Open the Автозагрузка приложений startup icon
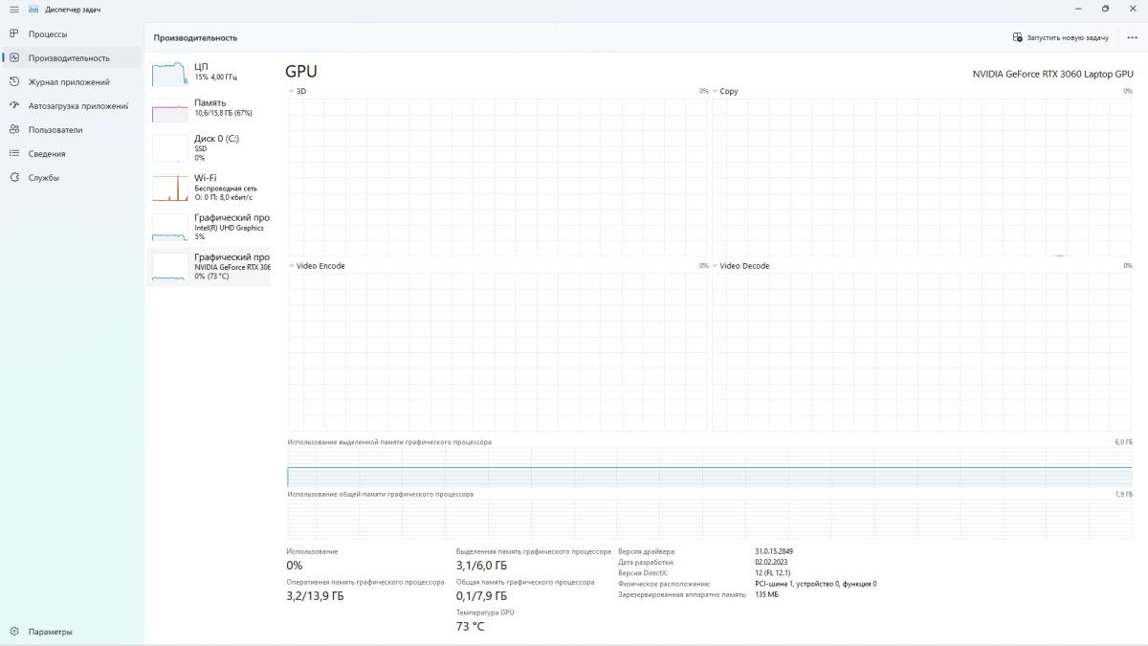The image size is (1148, 646). point(14,105)
